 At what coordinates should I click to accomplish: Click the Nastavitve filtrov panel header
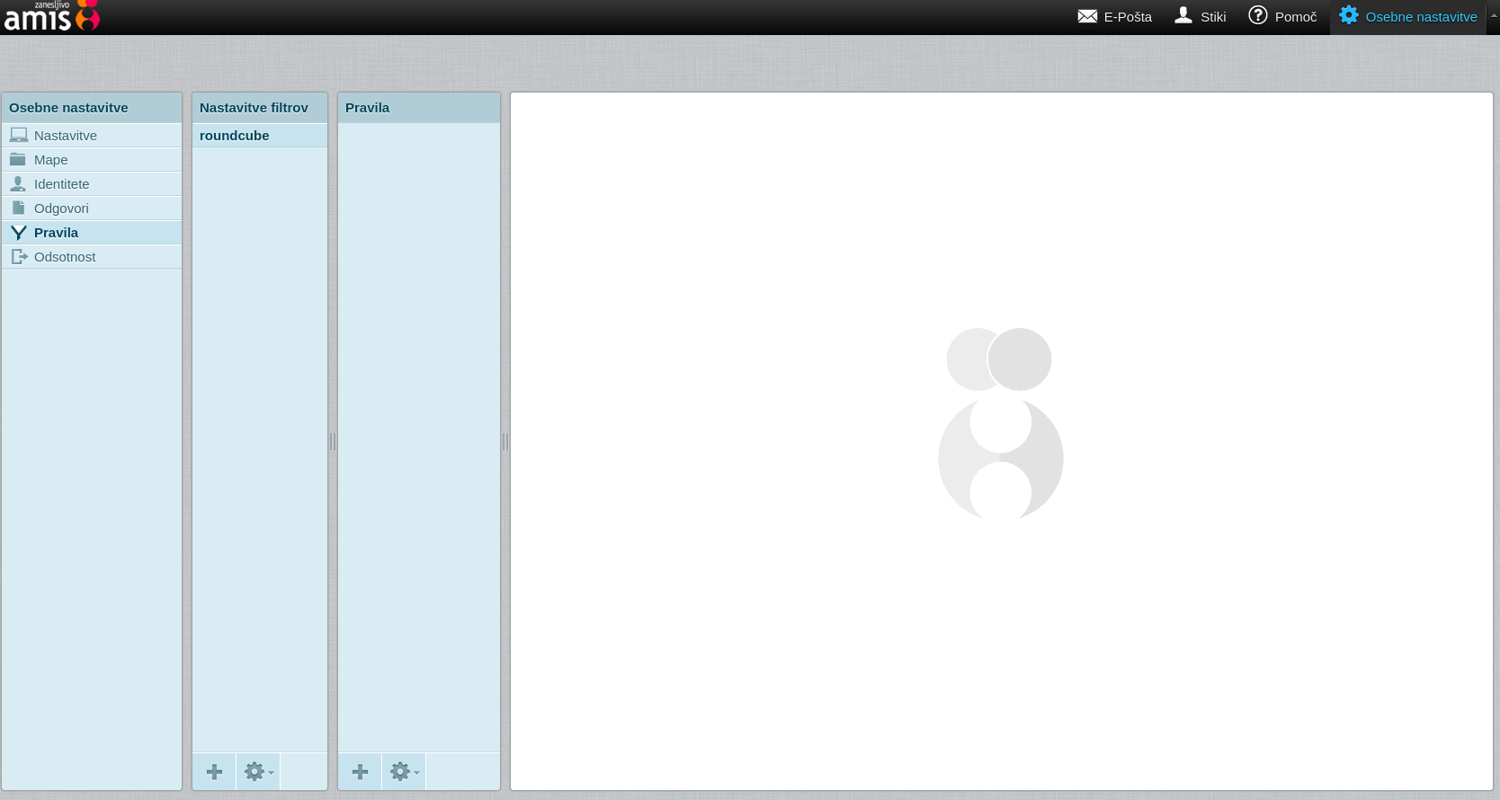coord(260,108)
